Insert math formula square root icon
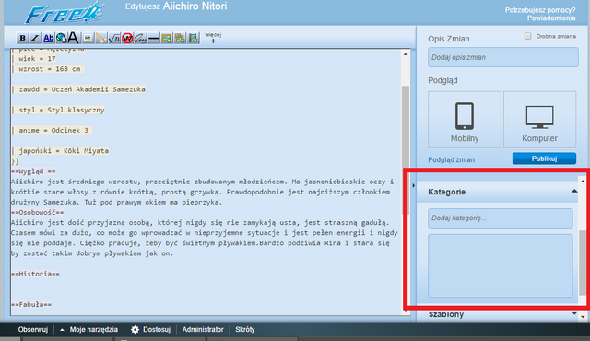The height and width of the screenshot is (341, 590). [x=114, y=38]
